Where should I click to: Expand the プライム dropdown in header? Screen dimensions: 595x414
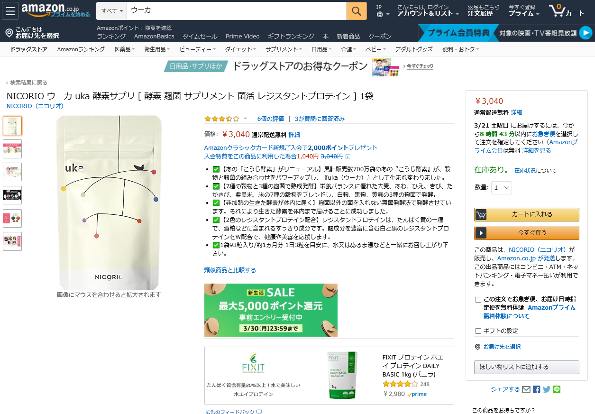pyautogui.click(x=524, y=14)
